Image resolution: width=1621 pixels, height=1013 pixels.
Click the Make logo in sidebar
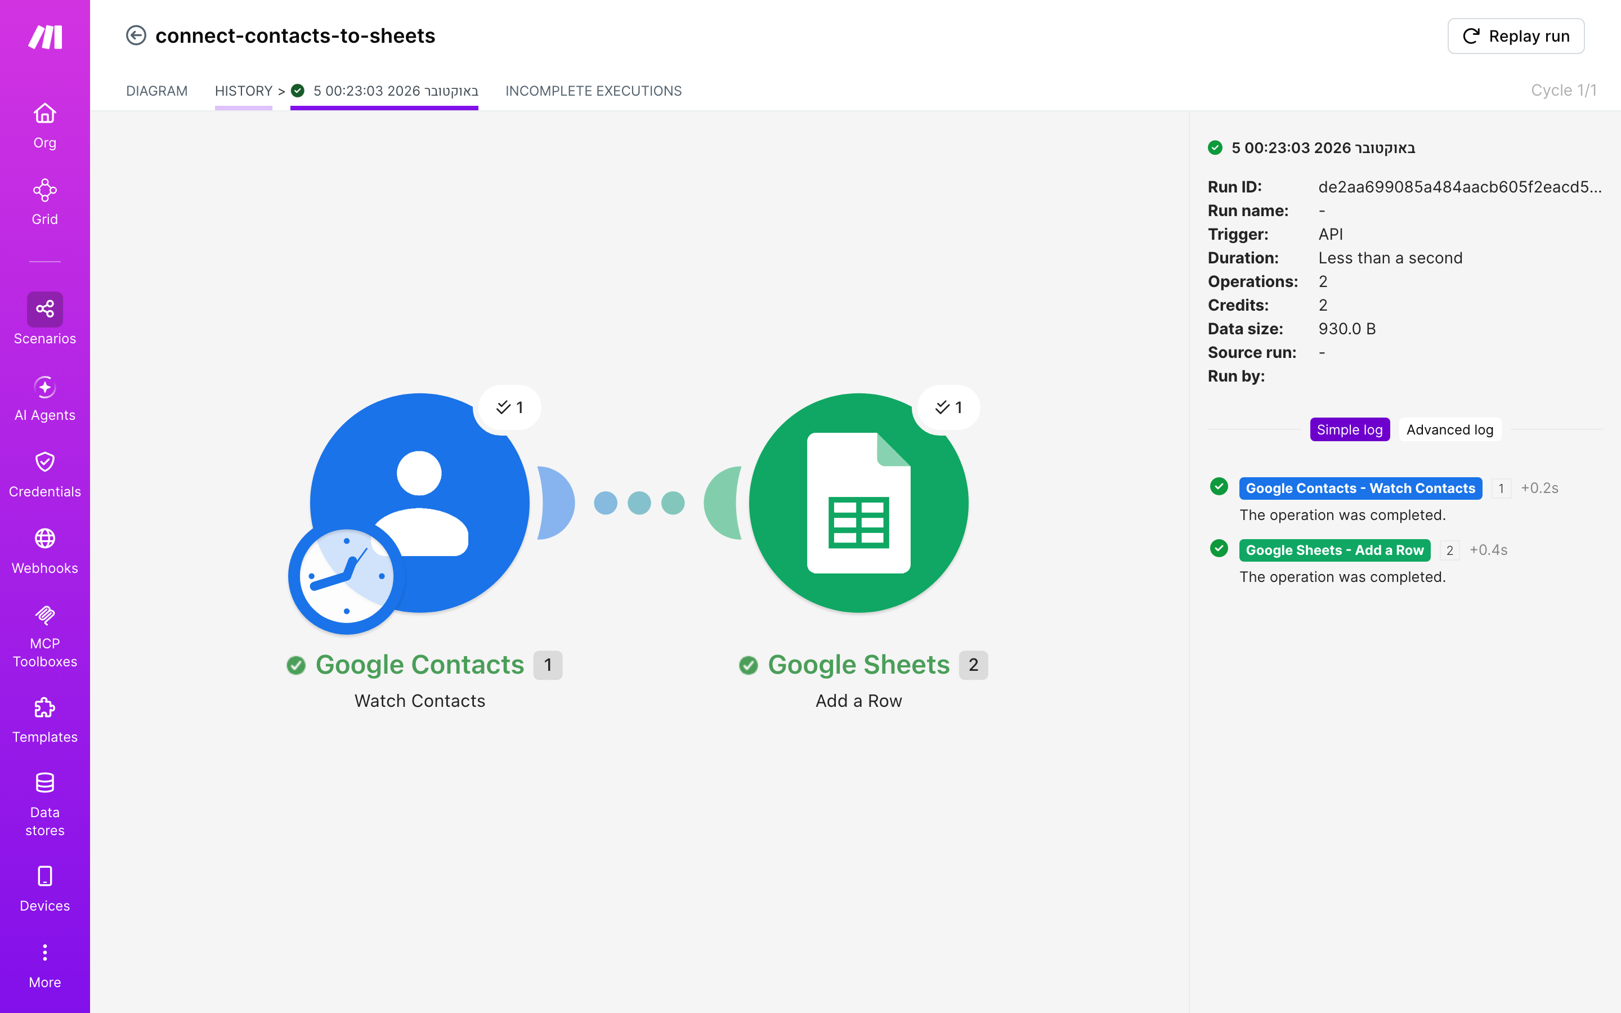pyautogui.click(x=45, y=37)
